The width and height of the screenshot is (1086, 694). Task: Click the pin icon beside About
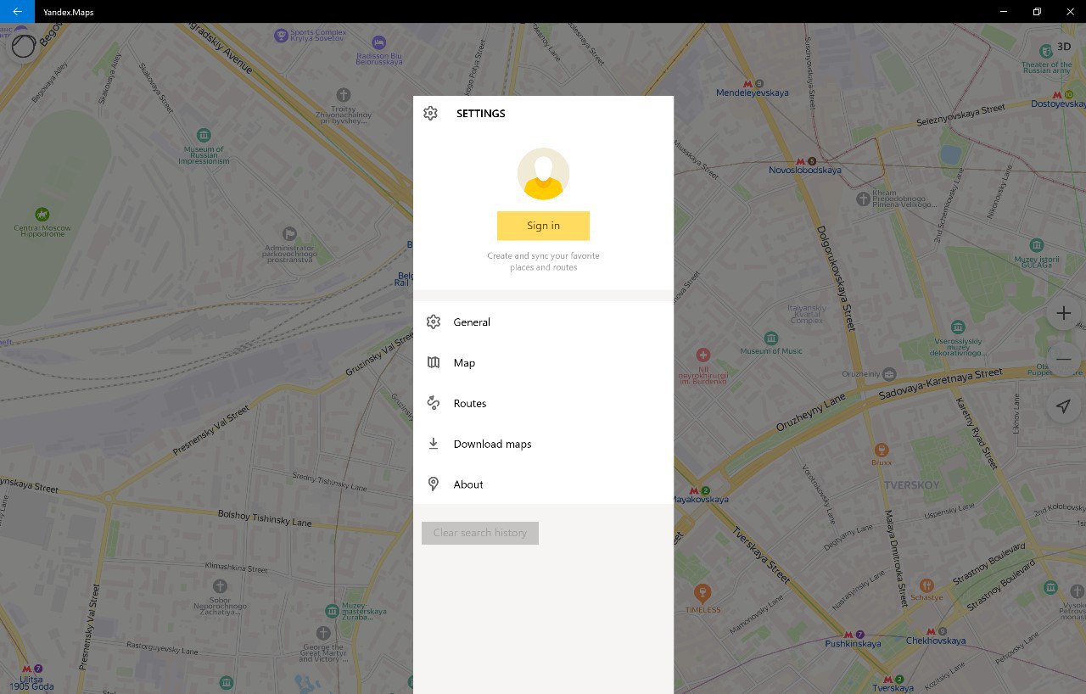tap(434, 484)
